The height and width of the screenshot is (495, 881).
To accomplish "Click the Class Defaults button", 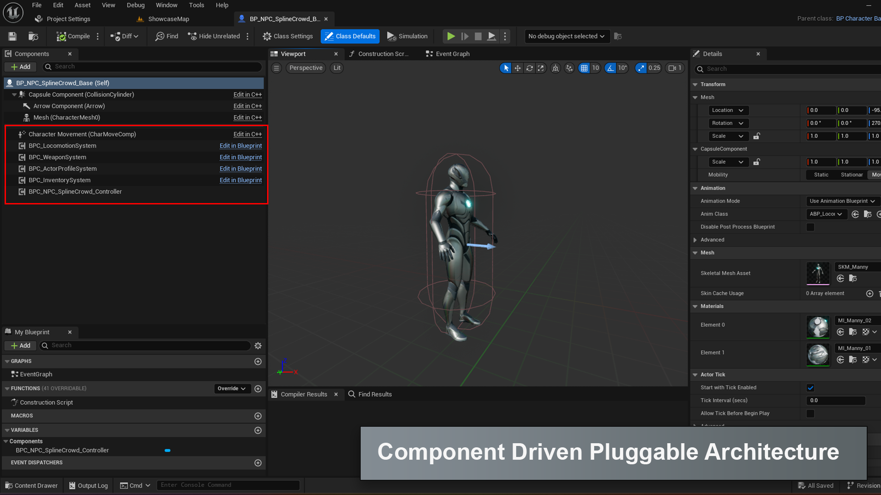I will click(x=350, y=36).
